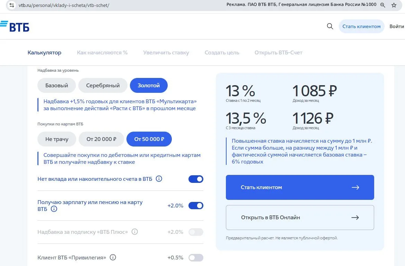The width and height of the screenshot is (405, 266).
Task: Click the «1 126 ₽» income value
Action: tap(313, 118)
